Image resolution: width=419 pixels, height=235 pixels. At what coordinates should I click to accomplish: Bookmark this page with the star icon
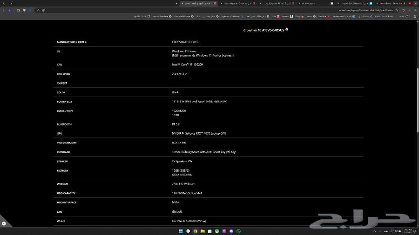point(38,10)
